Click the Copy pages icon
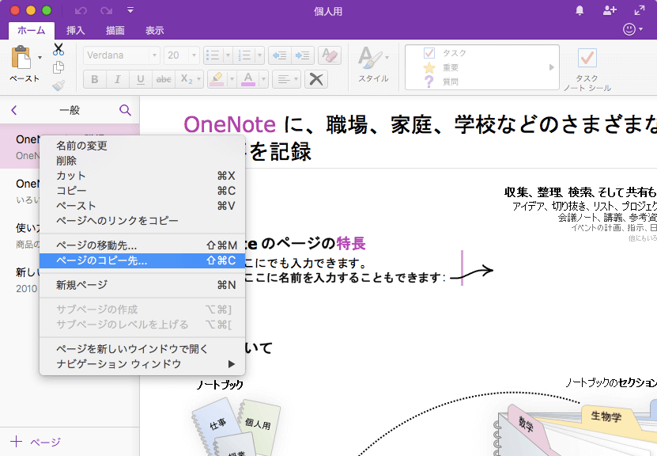 pos(59,67)
